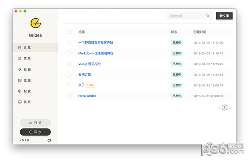The height and width of the screenshot is (161, 249).
Task: Select page 1 in pagination
Action: tap(225, 107)
